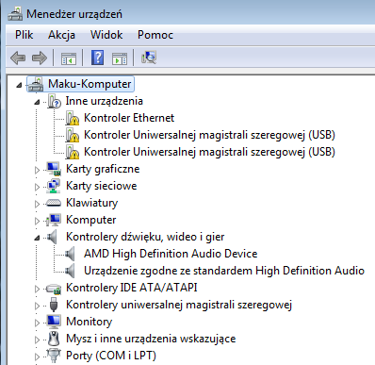Screen dimensions: 375x365
Task: Click the Klawiatury keyboard icon
Action: tap(54, 203)
